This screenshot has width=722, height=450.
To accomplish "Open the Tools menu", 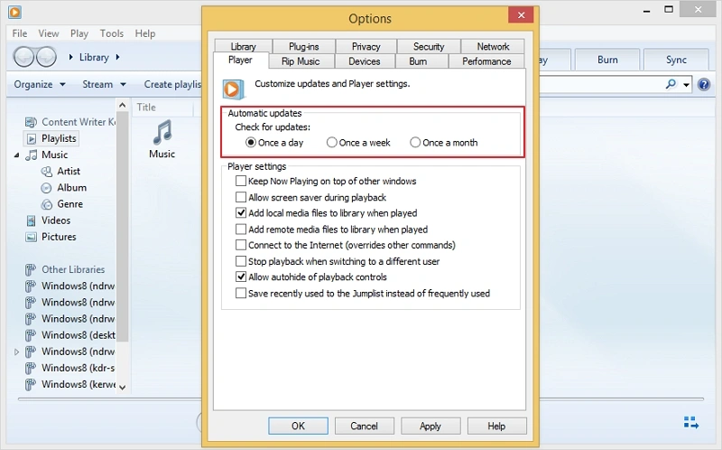I will click(111, 33).
